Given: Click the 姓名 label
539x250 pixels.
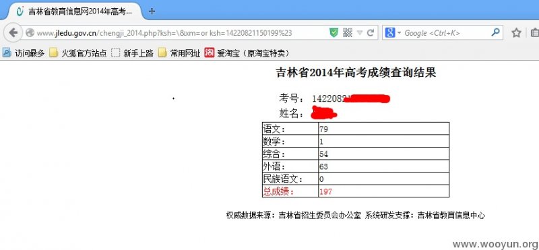Looking at the screenshot, I should [292, 113].
